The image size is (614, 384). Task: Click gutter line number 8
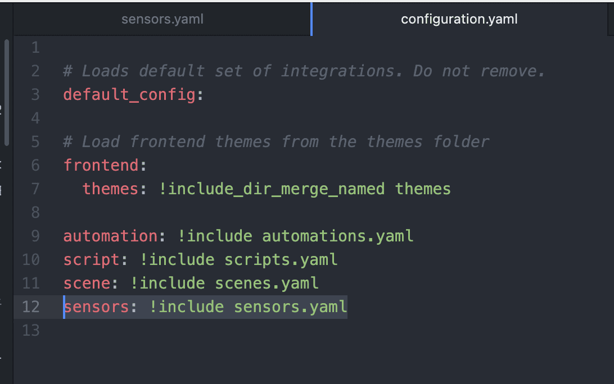pyautogui.click(x=35, y=212)
